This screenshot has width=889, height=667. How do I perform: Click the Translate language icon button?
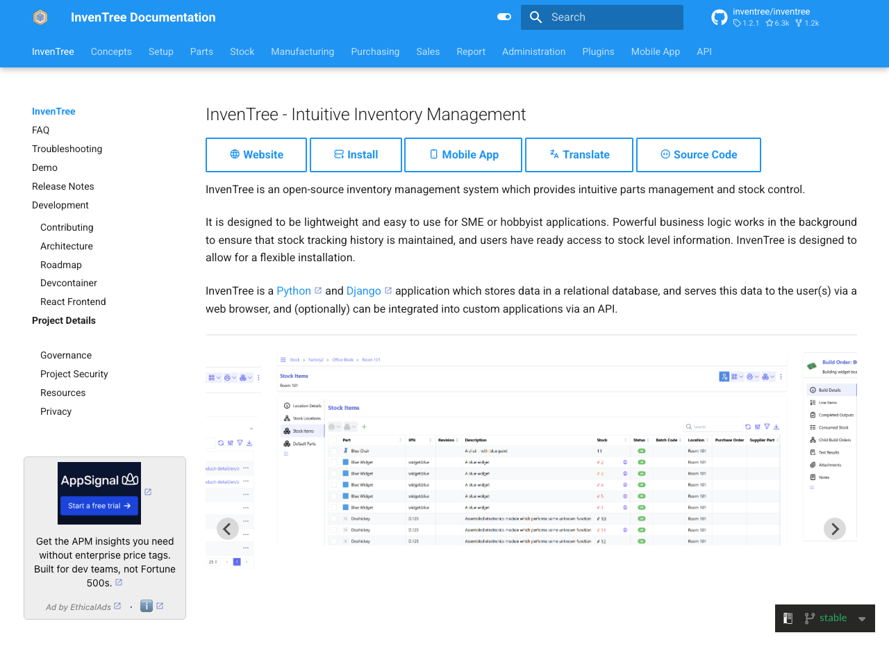(552, 154)
